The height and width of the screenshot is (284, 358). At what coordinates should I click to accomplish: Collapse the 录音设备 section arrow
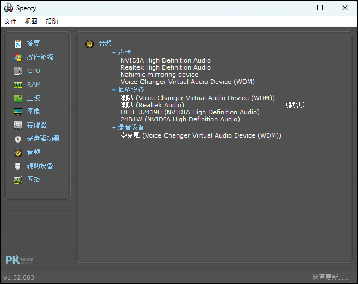pos(114,128)
